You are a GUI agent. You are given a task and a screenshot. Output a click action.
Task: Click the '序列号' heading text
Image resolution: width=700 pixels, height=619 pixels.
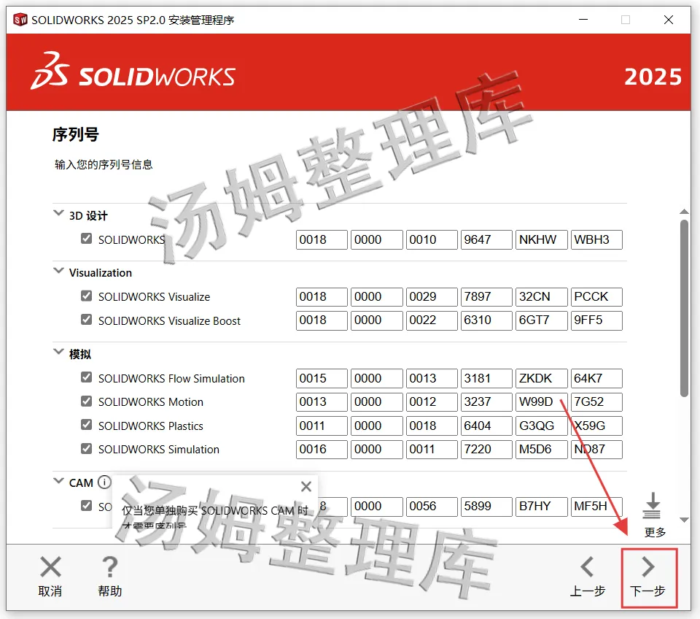coord(75,134)
